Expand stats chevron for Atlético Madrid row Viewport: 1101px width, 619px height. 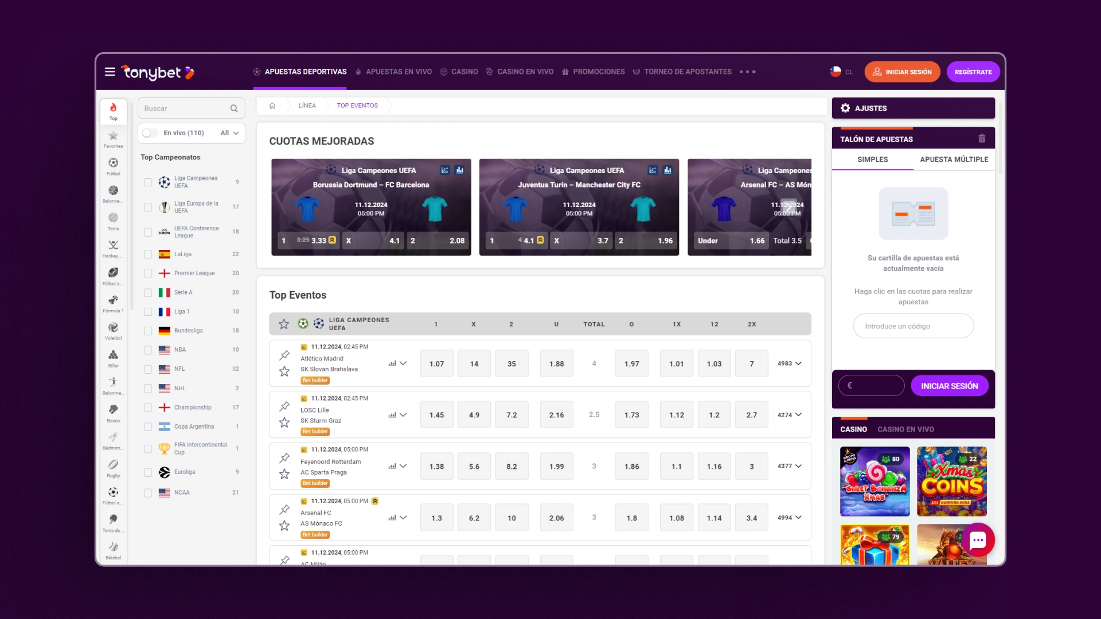tap(403, 363)
